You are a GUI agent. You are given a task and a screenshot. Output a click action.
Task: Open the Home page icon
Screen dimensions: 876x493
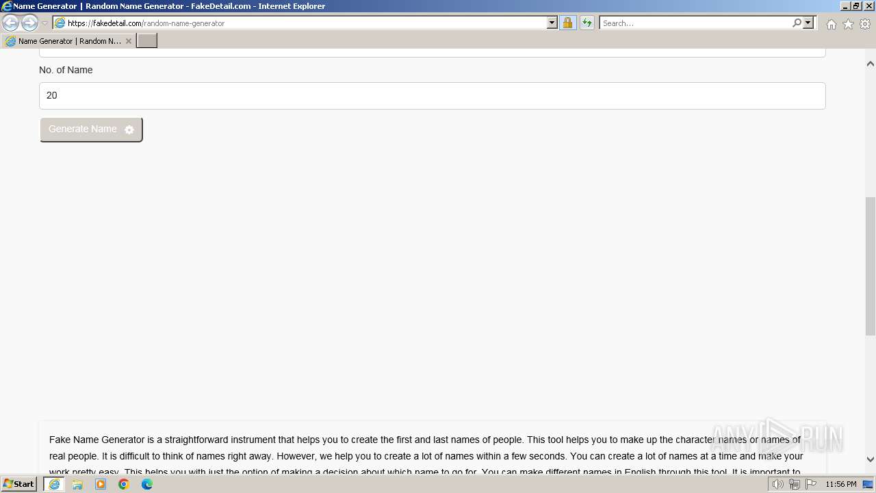[x=831, y=24]
